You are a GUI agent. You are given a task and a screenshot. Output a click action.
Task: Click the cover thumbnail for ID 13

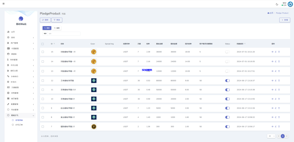[94, 71]
